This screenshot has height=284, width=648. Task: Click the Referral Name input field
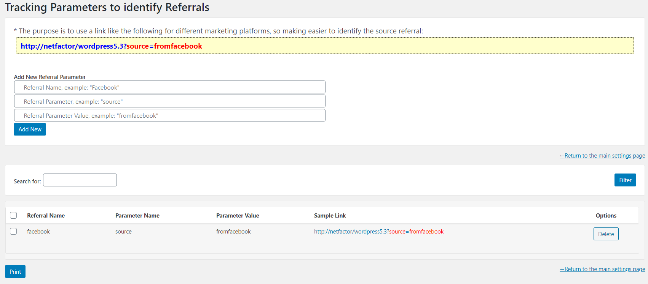(x=169, y=87)
